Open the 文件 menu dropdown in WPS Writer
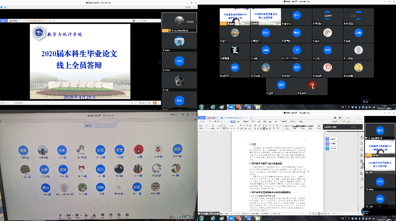This screenshot has width=396, height=221. pyautogui.click(x=202, y=122)
